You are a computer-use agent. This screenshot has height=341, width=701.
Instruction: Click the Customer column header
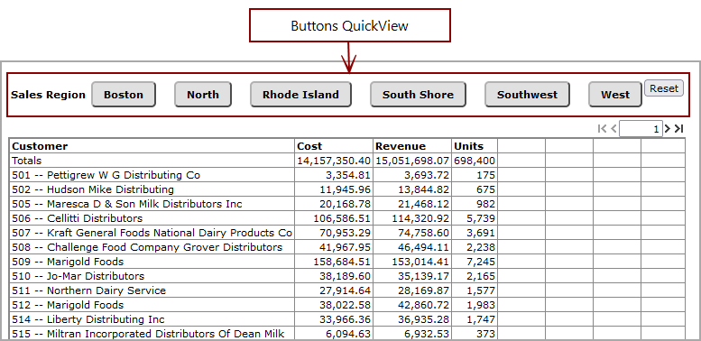152,146
